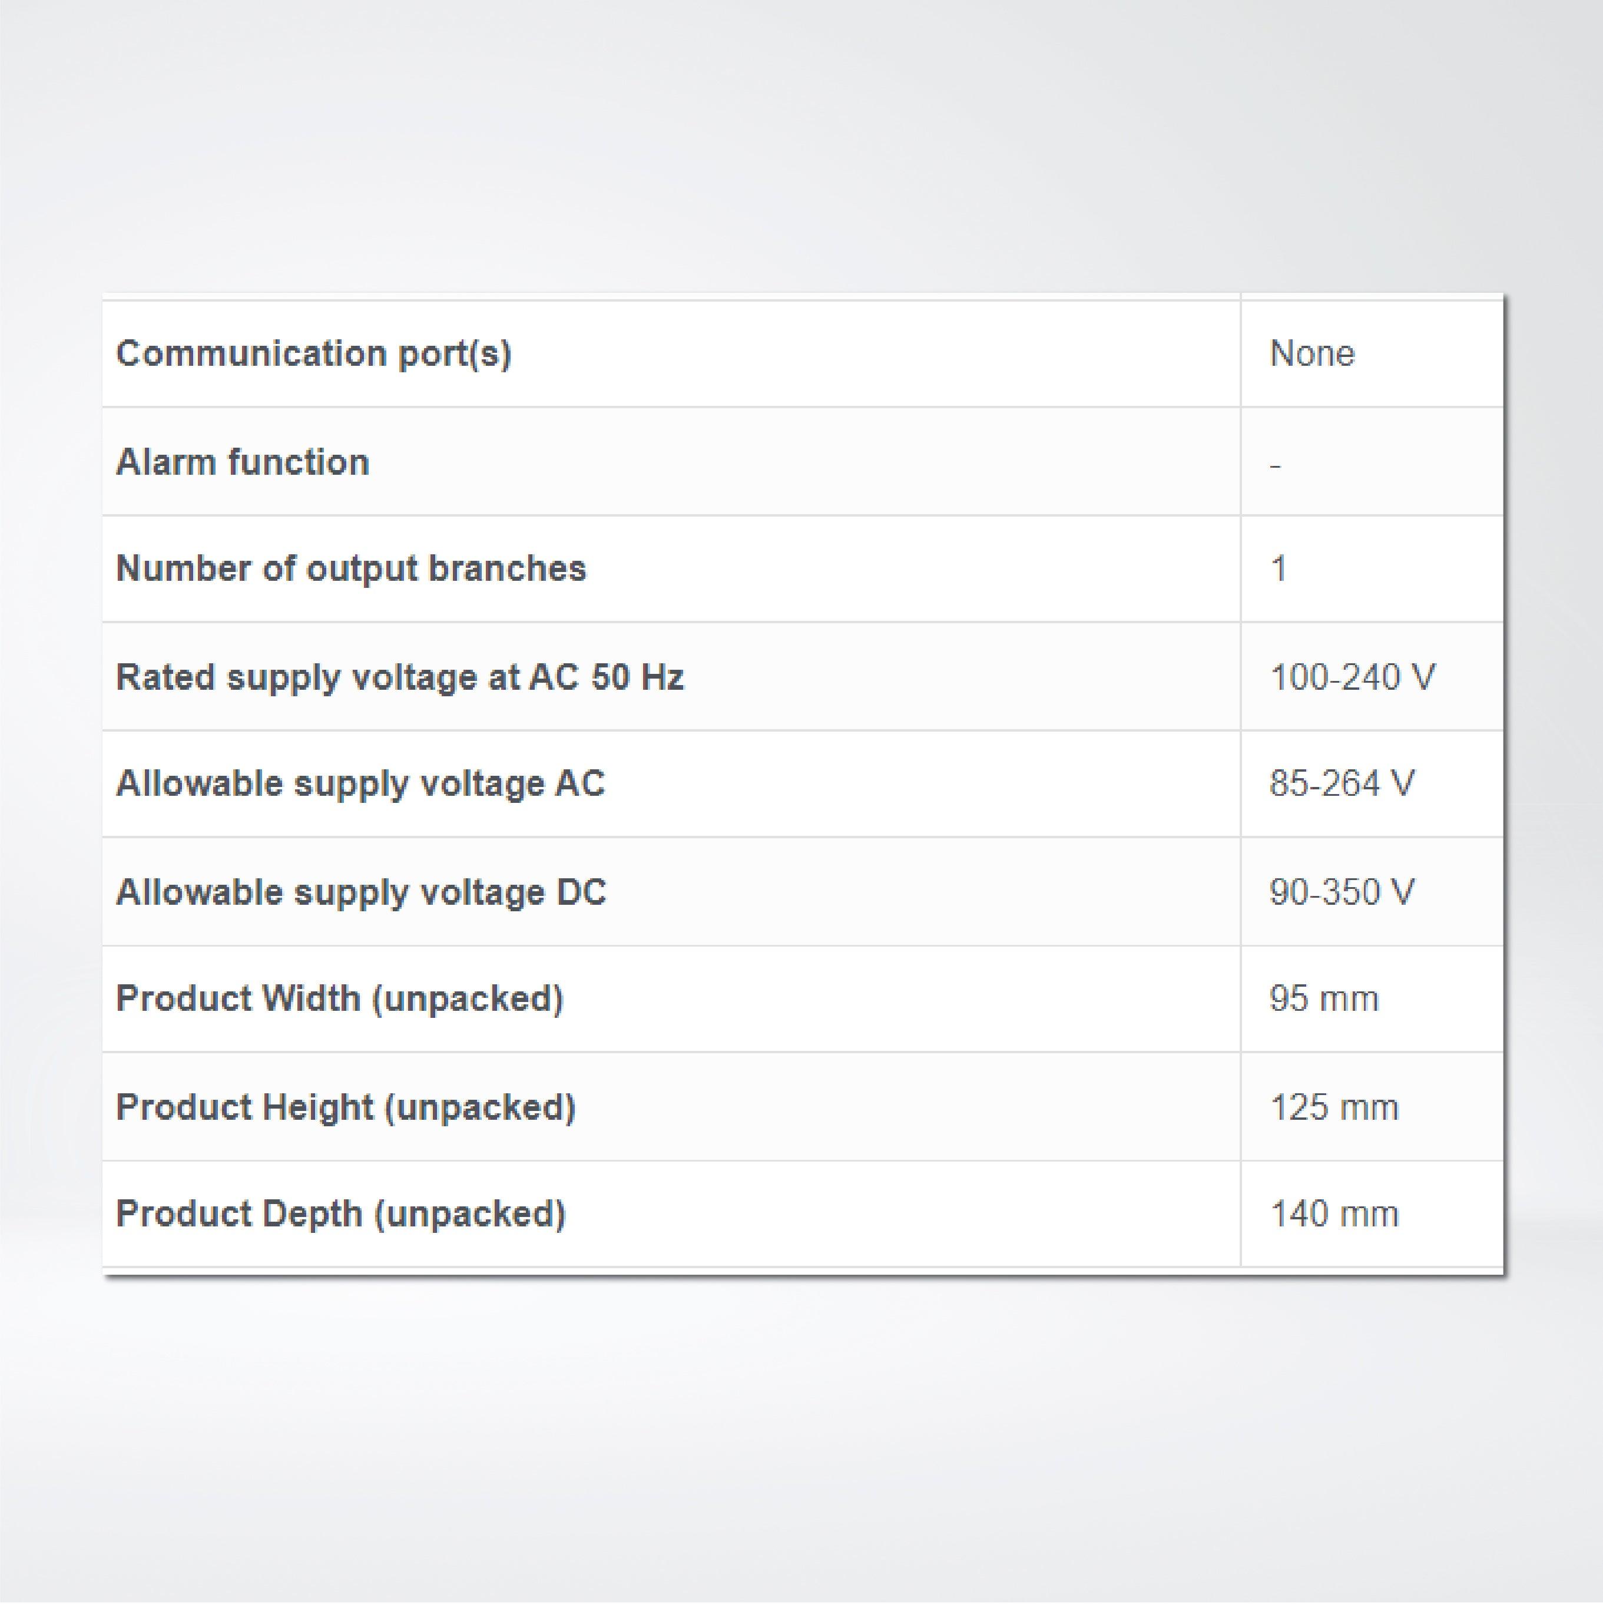The width and height of the screenshot is (1603, 1604).
Task: Click the '90-350 V' value
Action: [x=1342, y=892]
